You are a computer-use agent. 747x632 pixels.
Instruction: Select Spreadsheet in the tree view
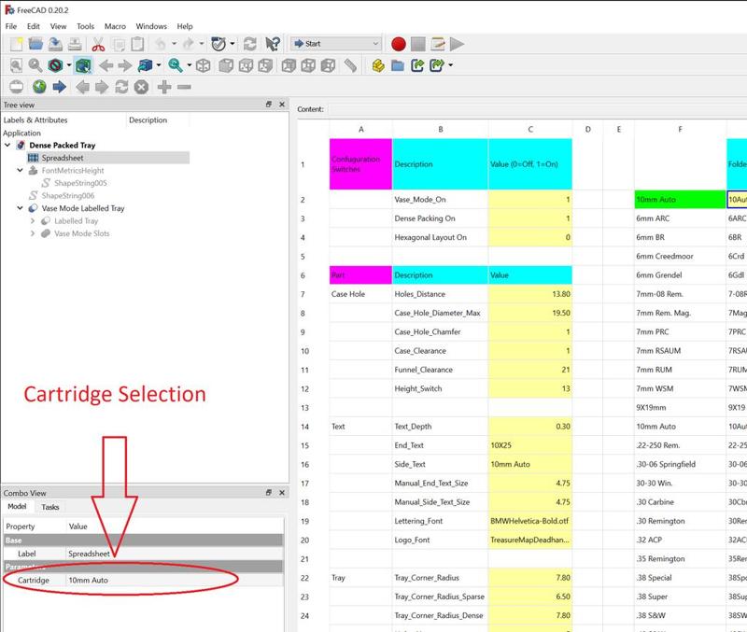(x=62, y=159)
